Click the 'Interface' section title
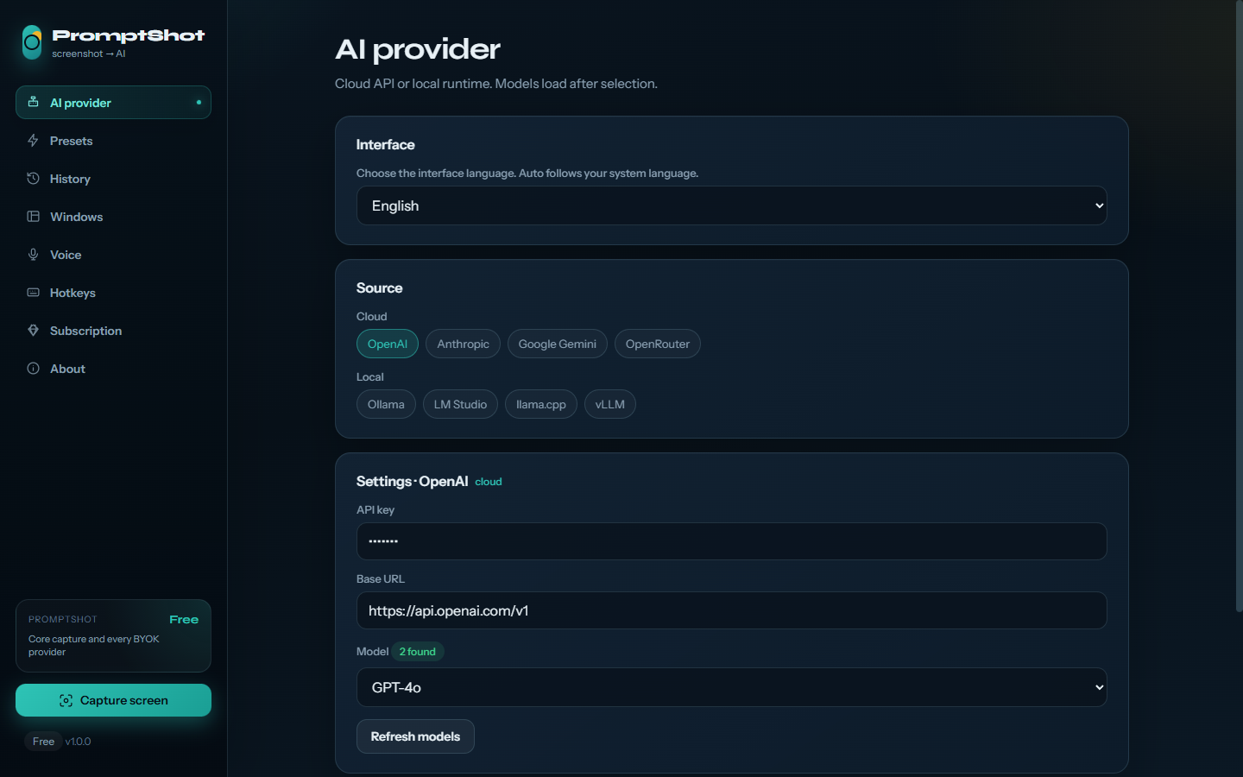This screenshot has height=777, width=1243. point(386,144)
